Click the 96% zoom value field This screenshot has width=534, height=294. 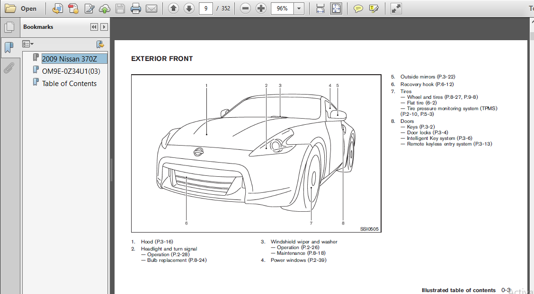click(x=282, y=8)
